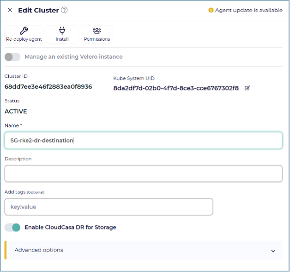This screenshot has height=272, width=290.
Task: Close the Edit Cluster panel
Action: coord(10,10)
